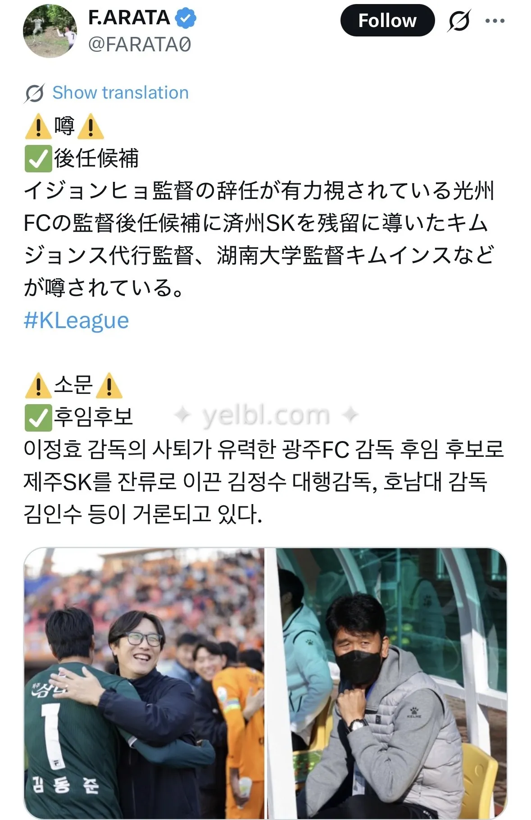Open F.ARATA's profile avatar
The height and width of the screenshot is (820, 531).
click(x=50, y=31)
